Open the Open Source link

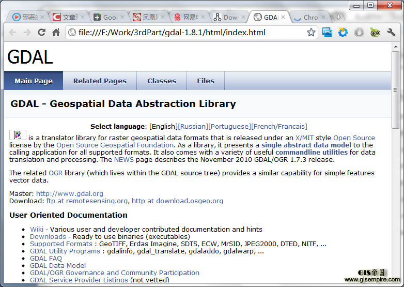pyautogui.click(x=354, y=138)
